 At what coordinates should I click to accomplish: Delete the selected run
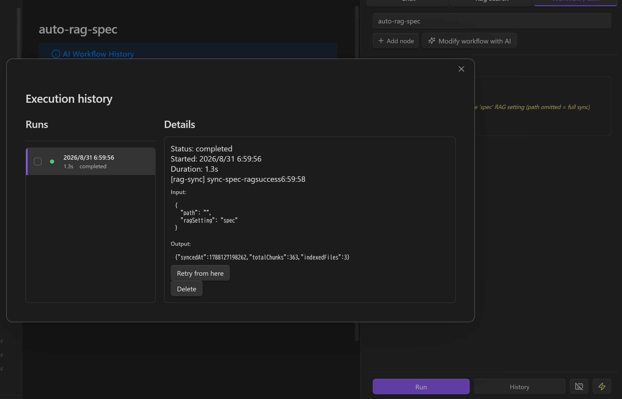(186, 289)
